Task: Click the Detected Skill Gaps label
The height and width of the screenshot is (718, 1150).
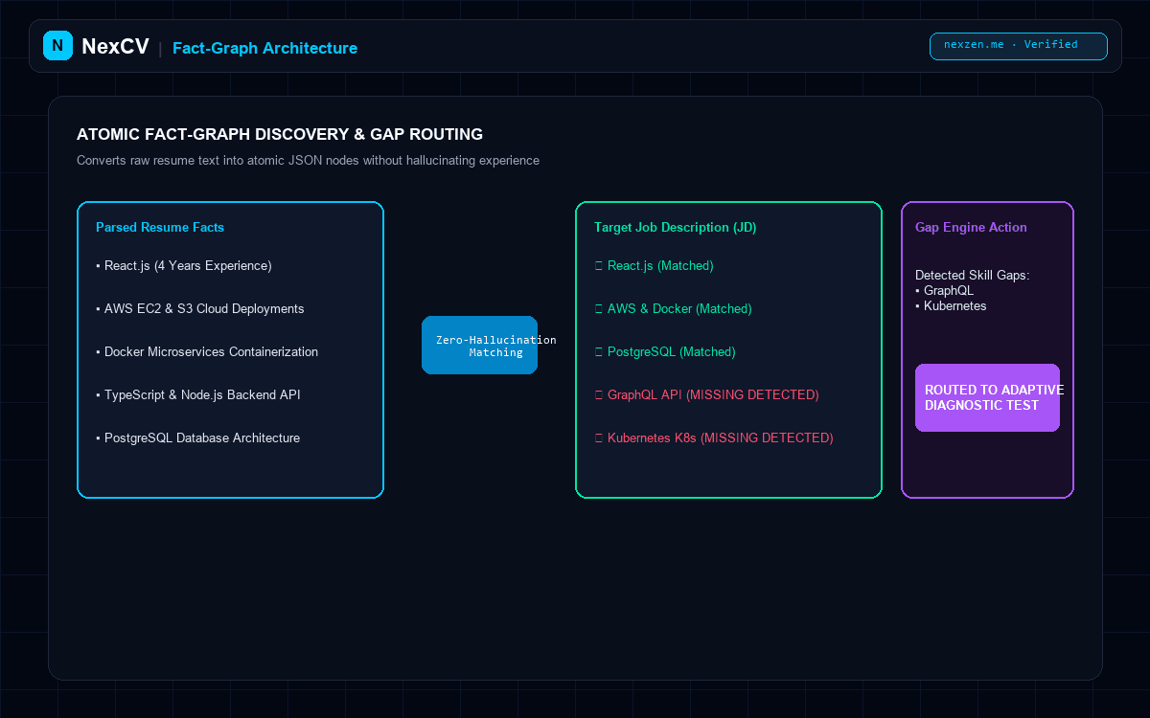Action: 973,275
